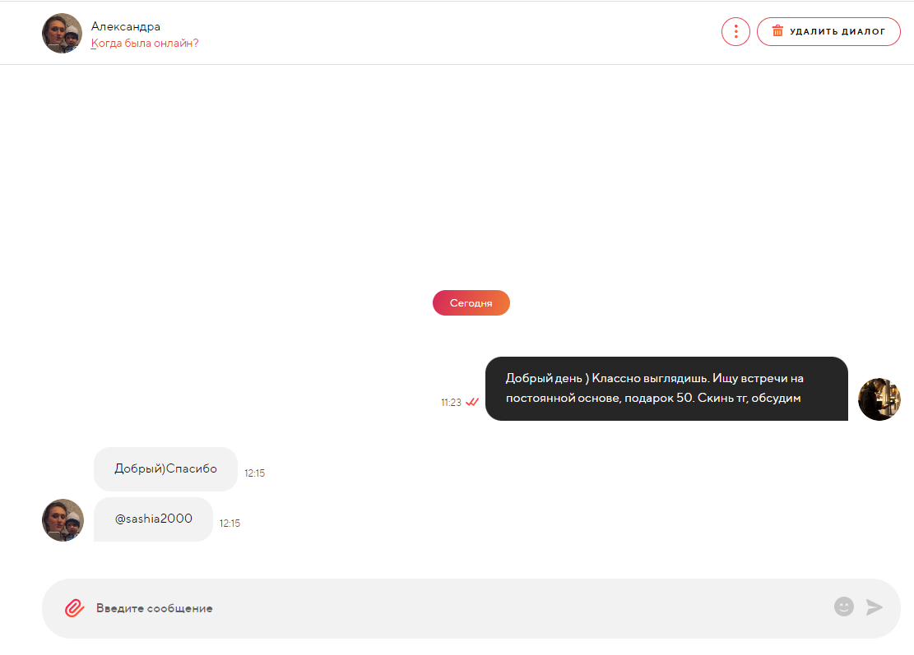Click the 12:15 time beside @sashia2000
The height and width of the screenshot is (655, 914).
click(x=230, y=523)
